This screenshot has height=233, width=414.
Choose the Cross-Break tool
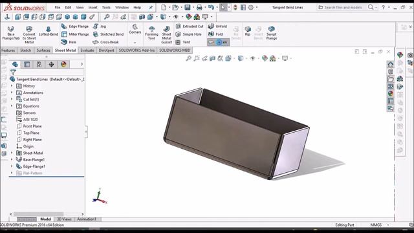click(x=105, y=42)
